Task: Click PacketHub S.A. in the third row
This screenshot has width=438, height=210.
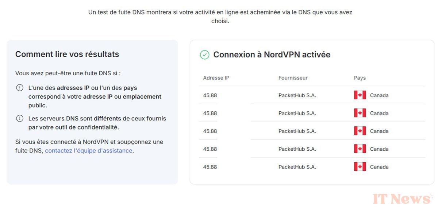Action: [297, 131]
